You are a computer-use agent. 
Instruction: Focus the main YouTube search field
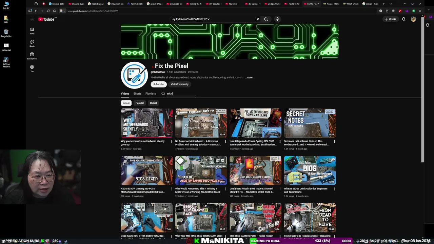coord(212,19)
